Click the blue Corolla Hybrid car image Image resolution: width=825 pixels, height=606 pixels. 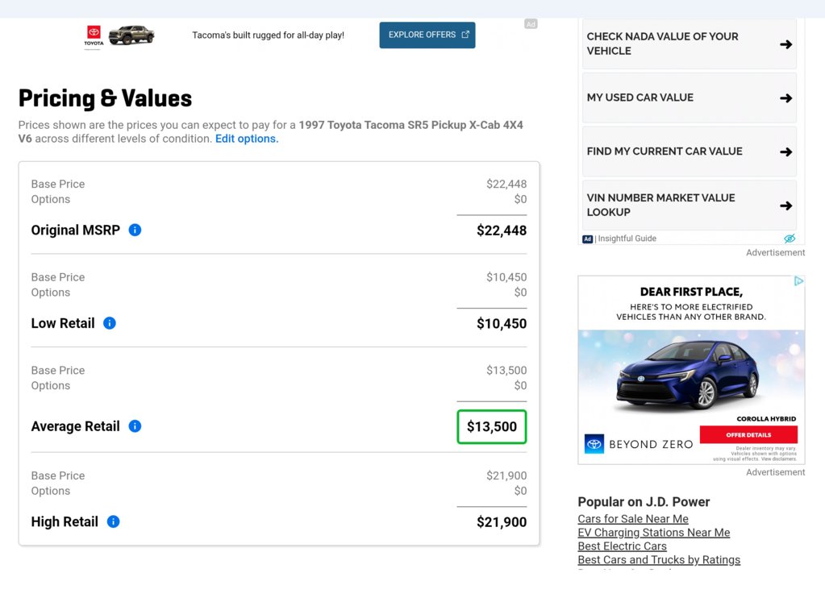(x=688, y=374)
